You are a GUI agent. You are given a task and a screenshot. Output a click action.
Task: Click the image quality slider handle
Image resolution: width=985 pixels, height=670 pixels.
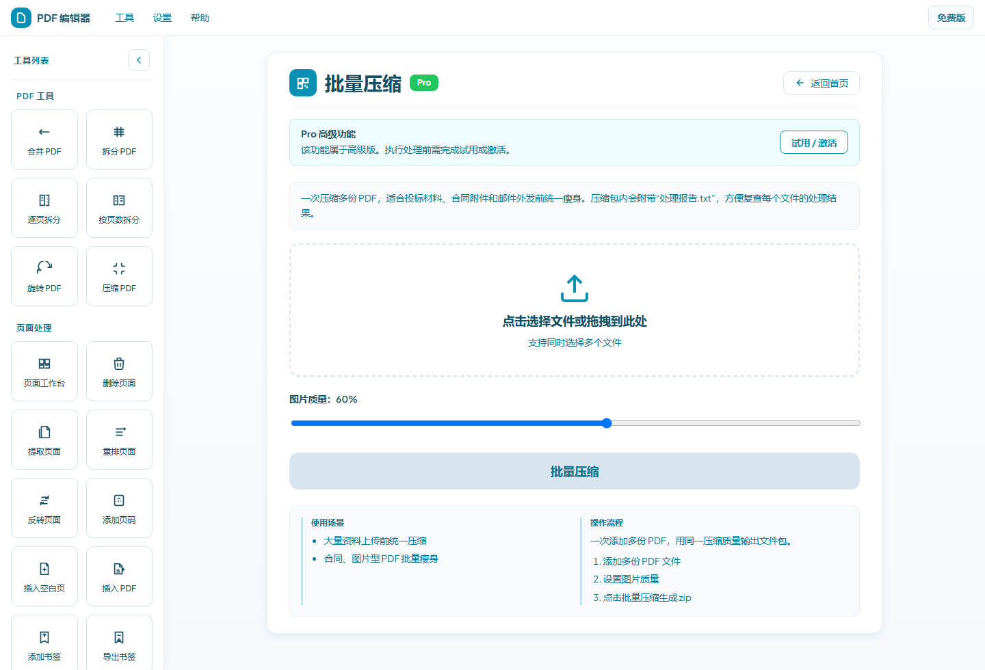(607, 423)
